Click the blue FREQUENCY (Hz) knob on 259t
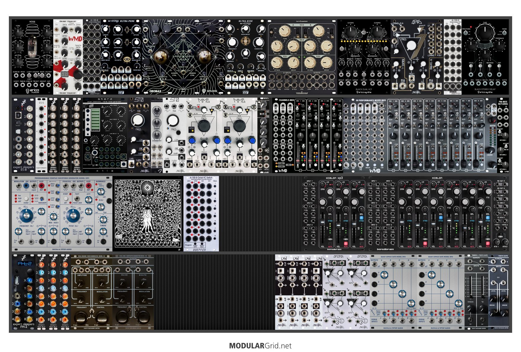Image resolution: width=521 pixels, height=352 pixels. pos(26,215)
